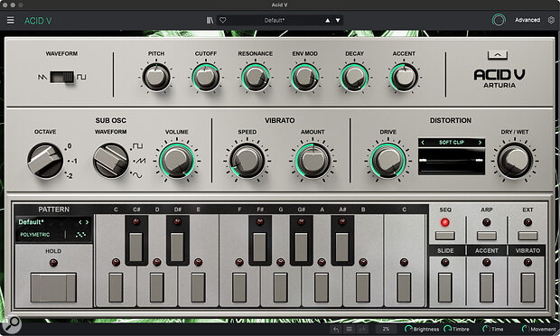Click the pattern dice randomize icon

click(80, 235)
